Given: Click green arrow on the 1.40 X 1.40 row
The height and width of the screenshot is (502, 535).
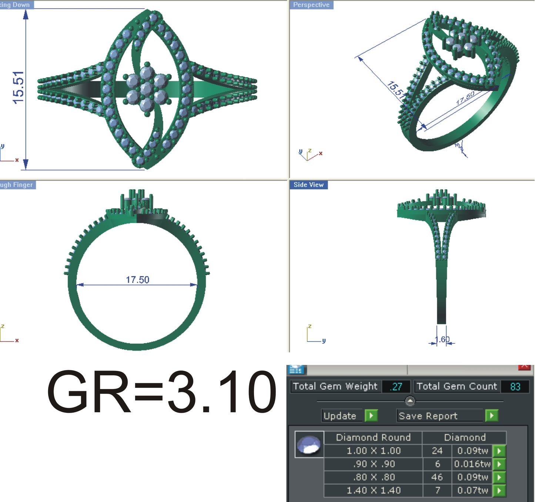Looking at the screenshot, I should 498,490.
